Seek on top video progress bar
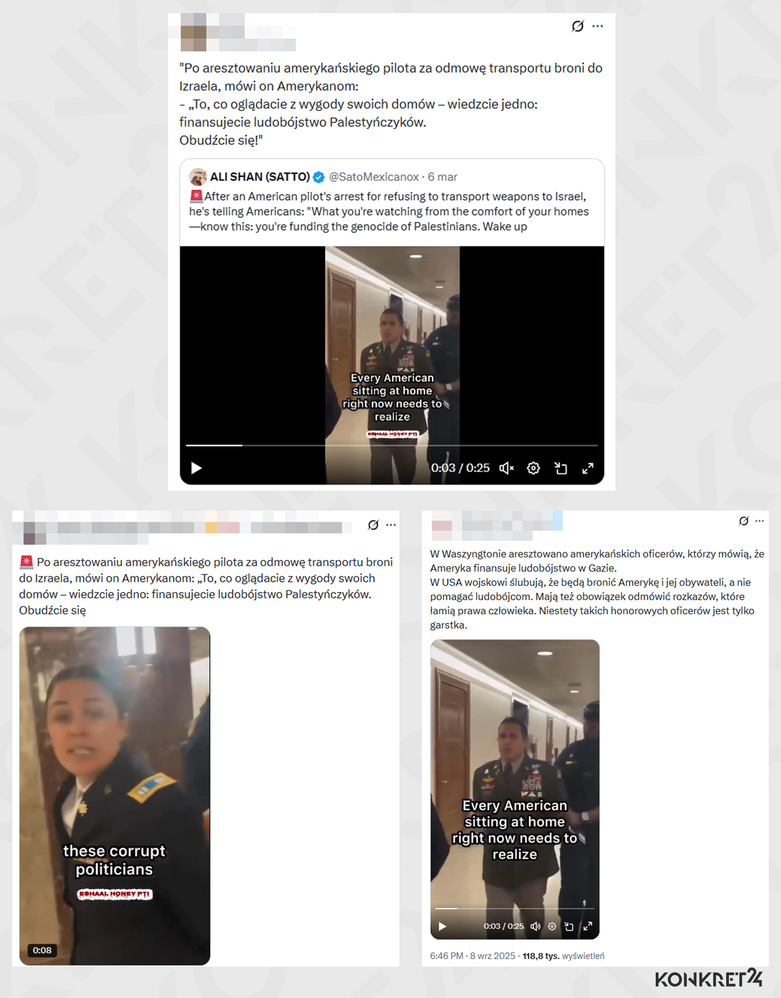The height and width of the screenshot is (998, 781). 392,445
